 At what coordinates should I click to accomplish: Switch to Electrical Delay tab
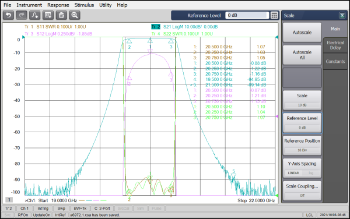pos(335,45)
